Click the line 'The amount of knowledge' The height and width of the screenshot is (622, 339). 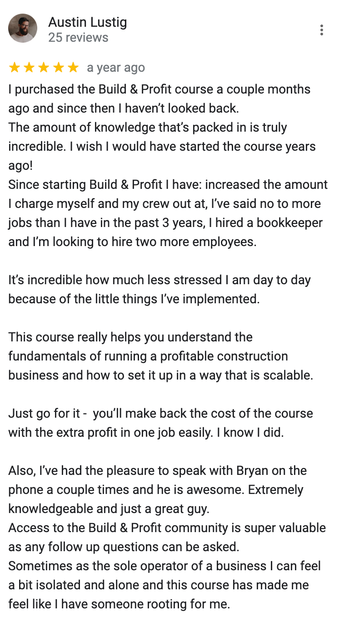[x=148, y=127]
